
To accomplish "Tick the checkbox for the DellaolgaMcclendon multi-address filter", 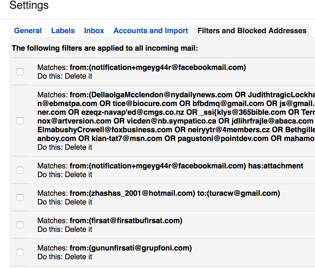I will 20,121.
